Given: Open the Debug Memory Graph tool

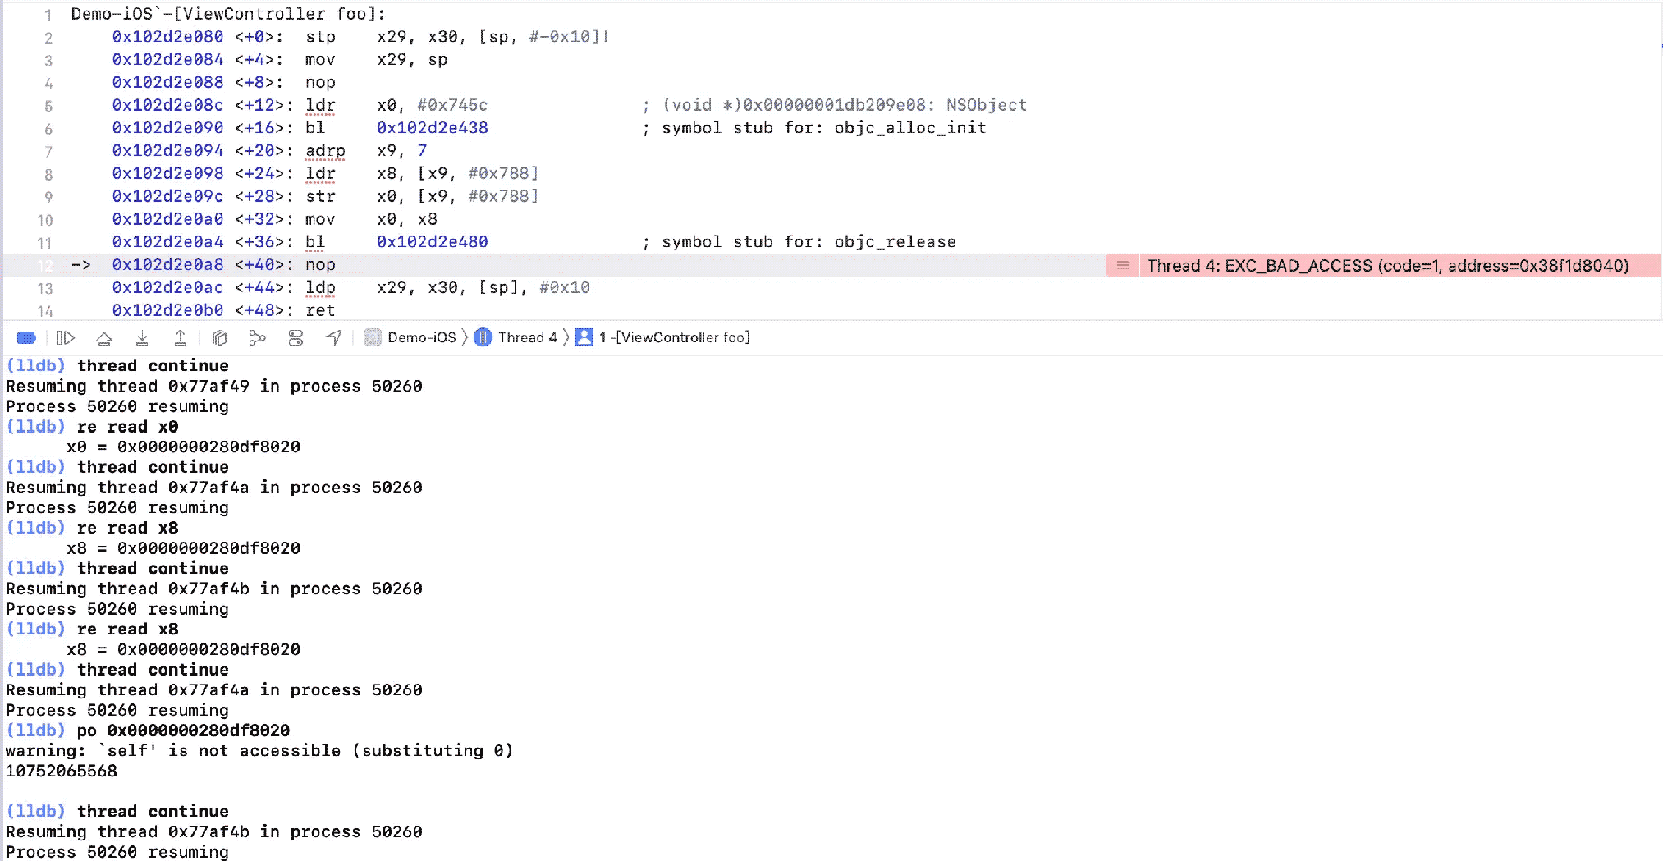Looking at the screenshot, I should coord(257,337).
